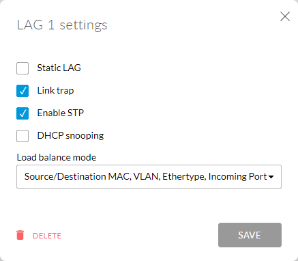Click the LAG 1 settings title
This screenshot has width=298, height=261.
(62, 25)
